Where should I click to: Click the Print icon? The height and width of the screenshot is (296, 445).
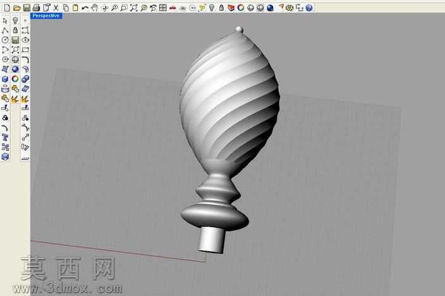pyautogui.click(x=36, y=8)
